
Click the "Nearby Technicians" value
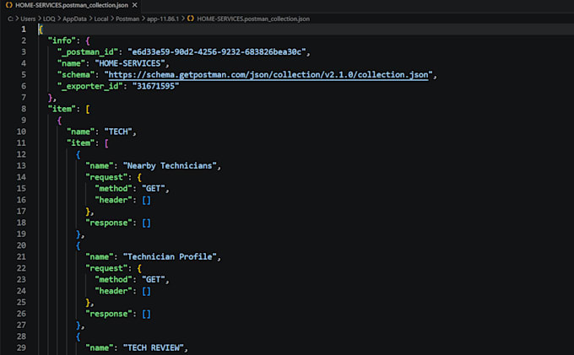pyautogui.click(x=170, y=165)
